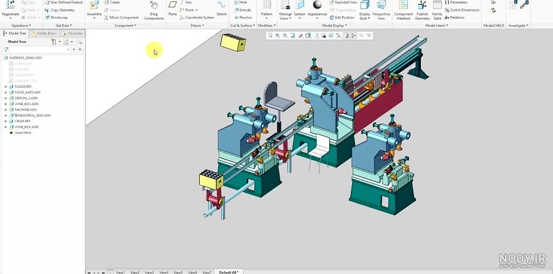Switch to the Folder Browser tab
553x274 pixels.
[x=44, y=33]
